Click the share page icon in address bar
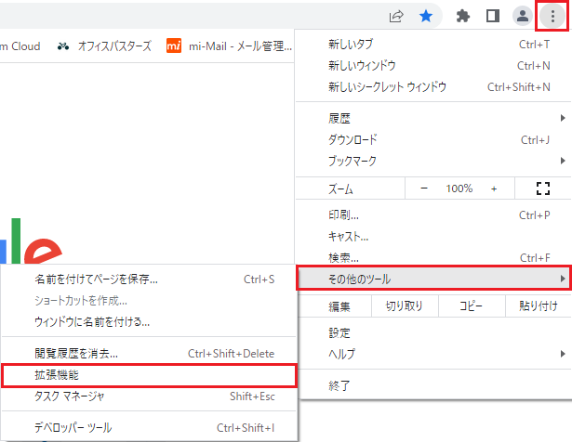The image size is (572, 442). coord(396,15)
